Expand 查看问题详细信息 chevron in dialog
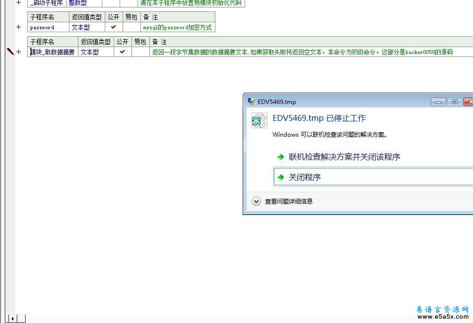 click(257, 202)
